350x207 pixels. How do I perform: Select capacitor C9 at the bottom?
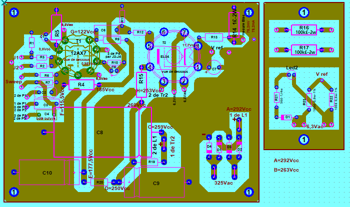156,183
